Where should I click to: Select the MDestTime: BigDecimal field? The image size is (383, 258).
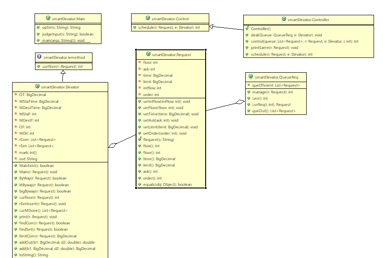tap(40, 108)
